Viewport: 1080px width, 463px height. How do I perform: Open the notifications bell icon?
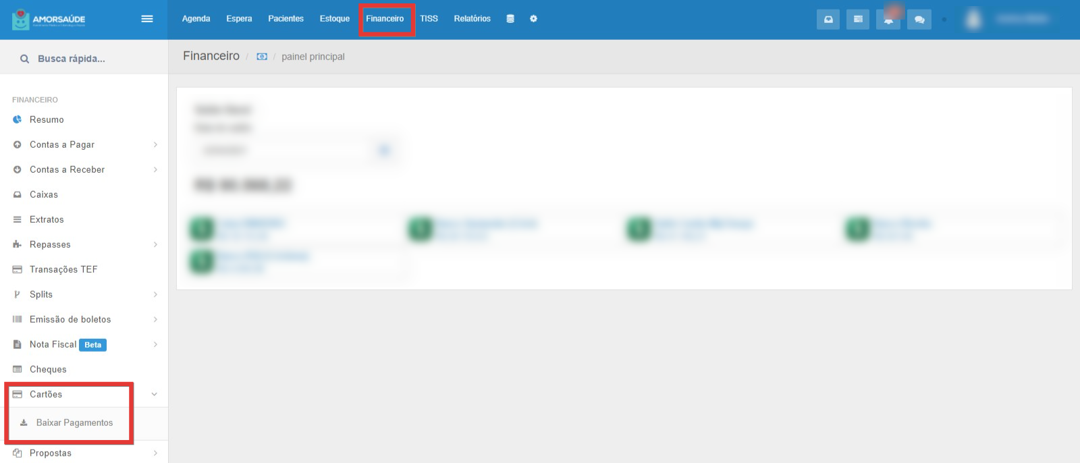click(x=888, y=20)
